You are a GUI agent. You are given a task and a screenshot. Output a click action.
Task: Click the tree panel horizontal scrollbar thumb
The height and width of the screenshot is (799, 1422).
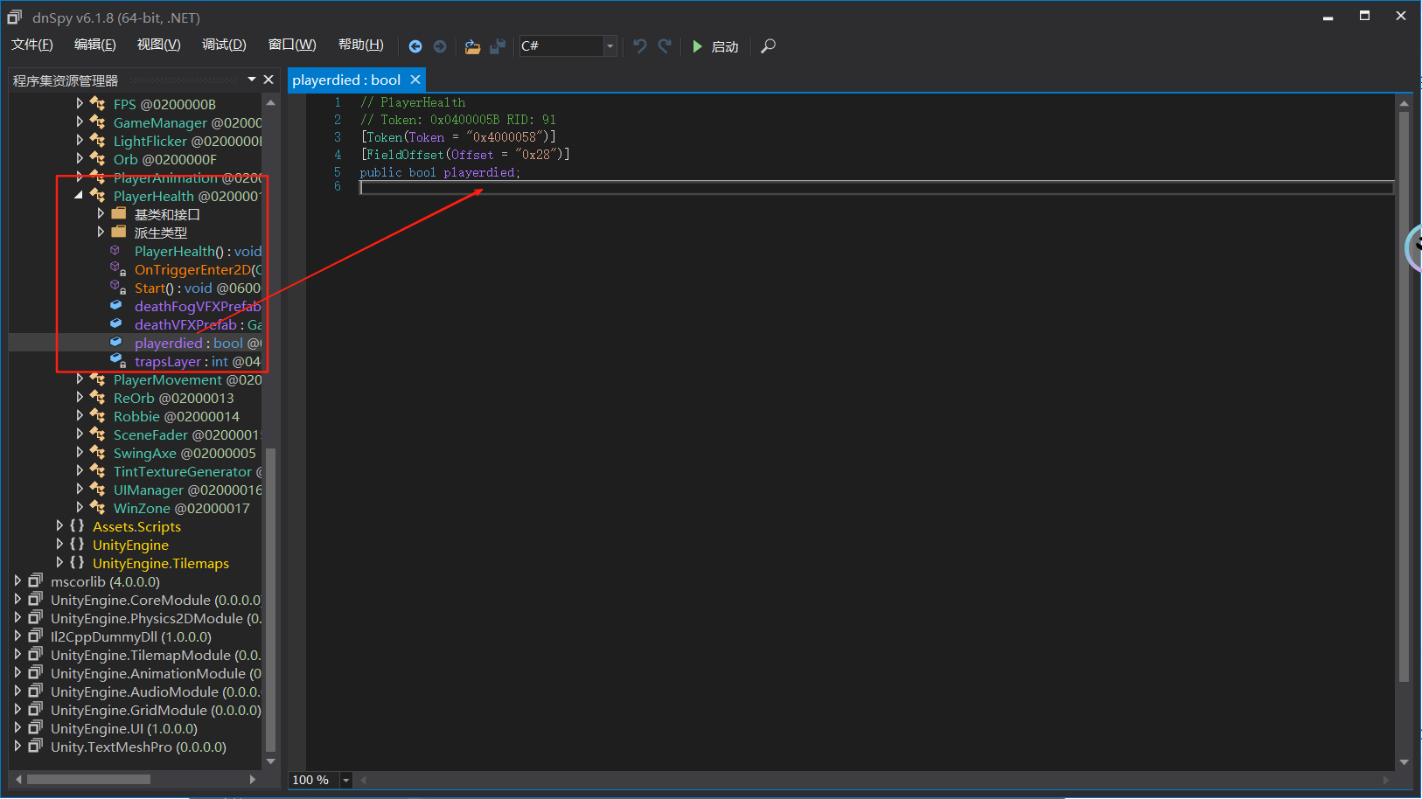click(88, 779)
